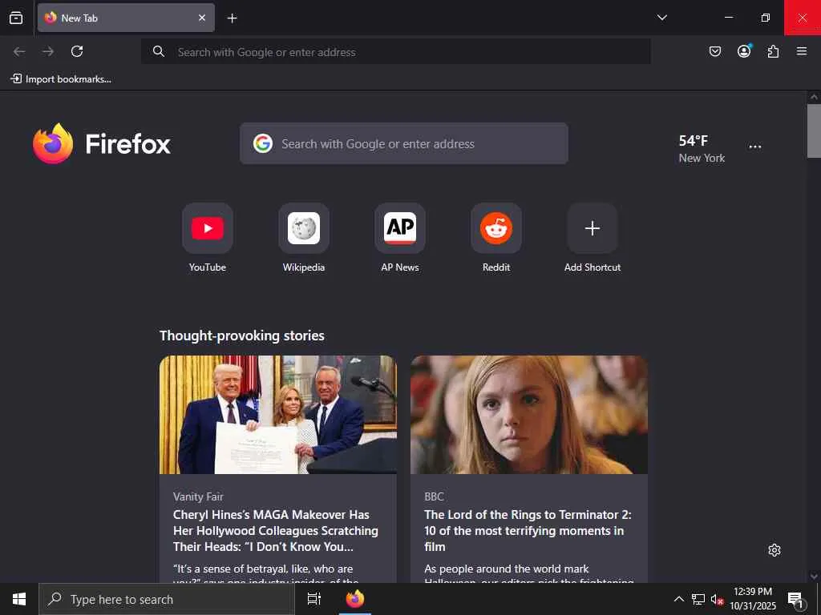Go back with the back arrow

(x=19, y=51)
